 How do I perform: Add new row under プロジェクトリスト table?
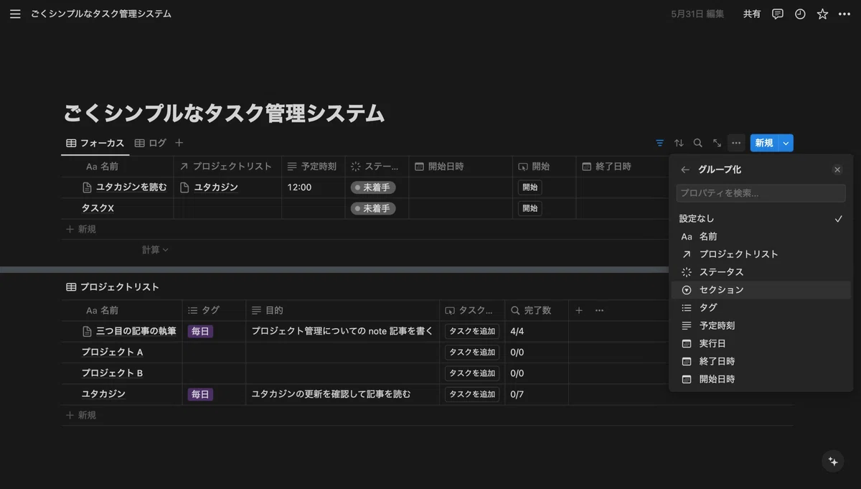click(x=81, y=415)
